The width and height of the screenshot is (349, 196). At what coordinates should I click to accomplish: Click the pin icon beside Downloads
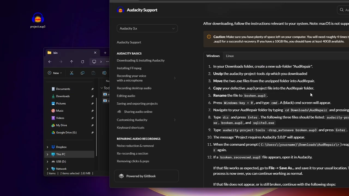click(92, 96)
